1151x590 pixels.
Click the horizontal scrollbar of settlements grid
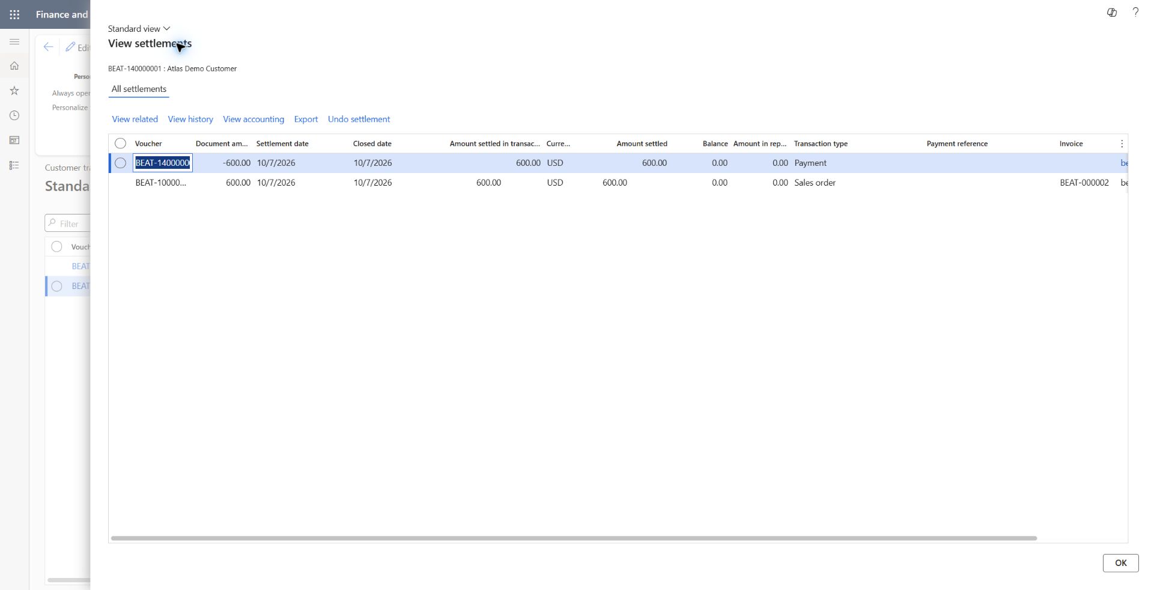click(574, 538)
